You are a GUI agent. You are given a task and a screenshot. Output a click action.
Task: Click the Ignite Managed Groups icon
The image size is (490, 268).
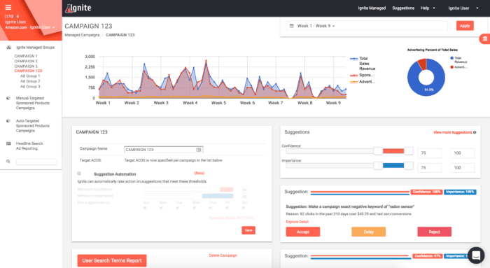[x=8, y=48]
